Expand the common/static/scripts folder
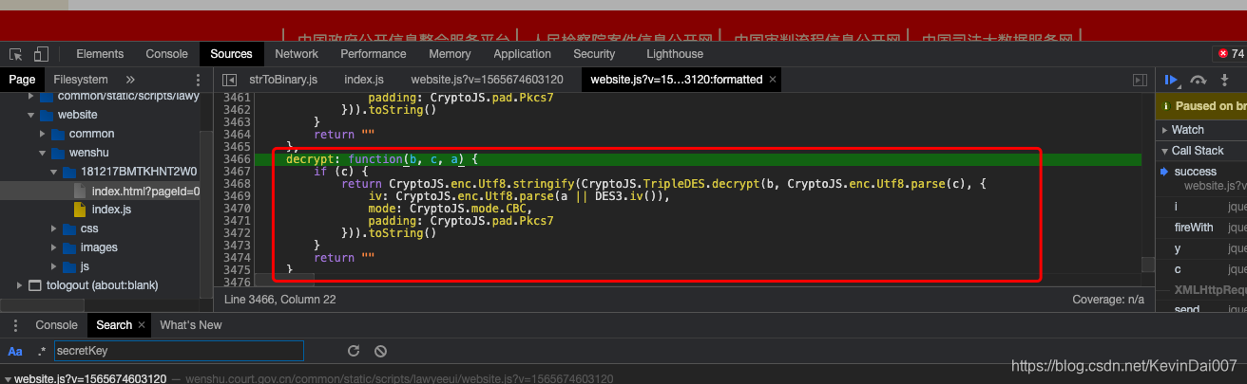The width and height of the screenshot is (1247, 384). tap(31, 96)
